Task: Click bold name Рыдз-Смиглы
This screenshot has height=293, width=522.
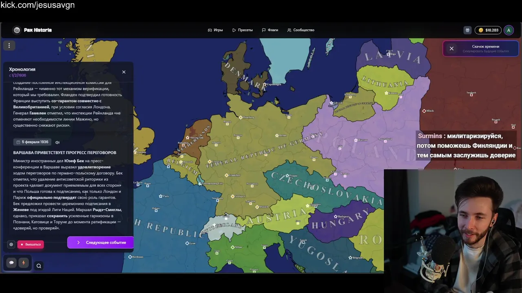Action: [x=107, y=210]
